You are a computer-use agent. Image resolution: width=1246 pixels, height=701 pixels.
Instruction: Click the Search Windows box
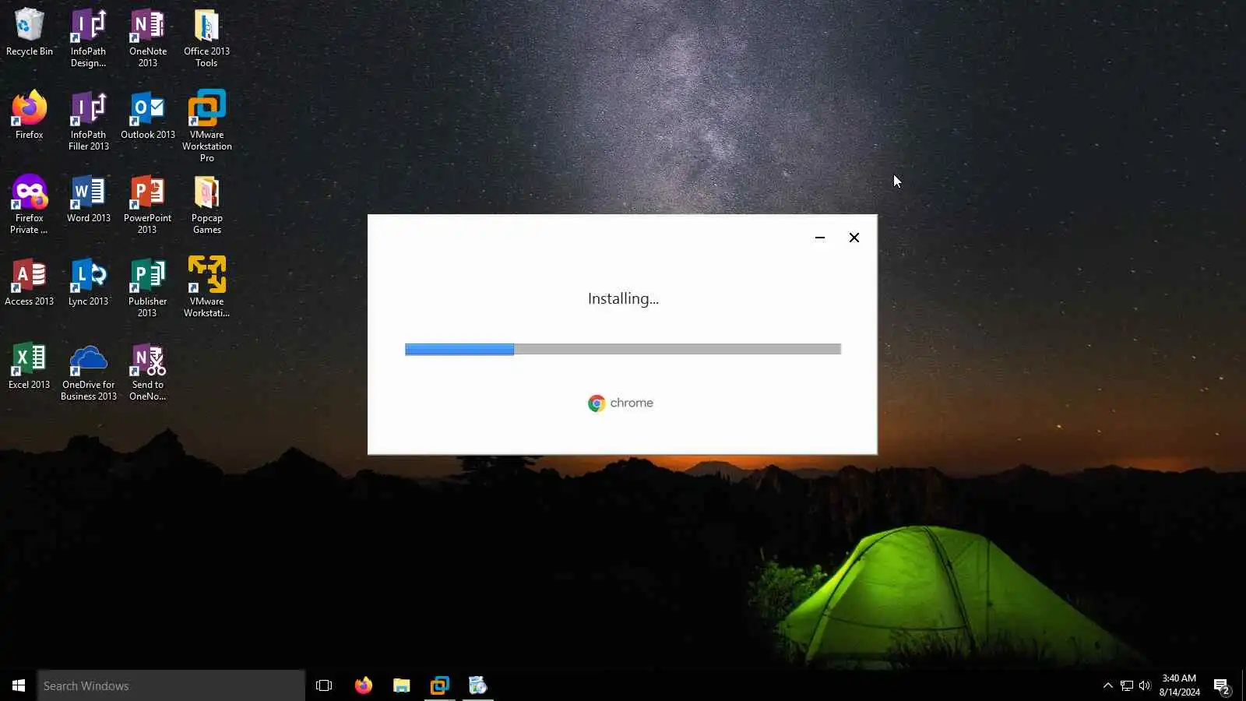pyautogui.click(x=171, y=685)
